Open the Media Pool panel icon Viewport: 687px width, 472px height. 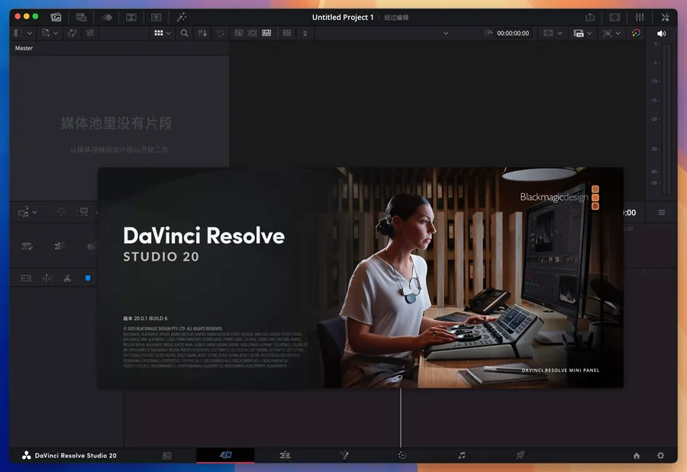pyautogui.click(x=56, y=17)
